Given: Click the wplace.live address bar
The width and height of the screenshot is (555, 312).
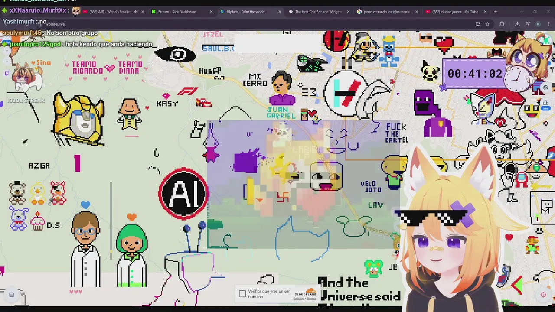Looking at the screenshot, I should [x=260, y=24].
